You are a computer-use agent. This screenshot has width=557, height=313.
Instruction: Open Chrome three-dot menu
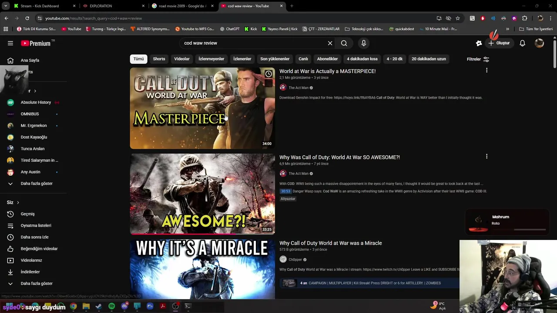point(551,18)
